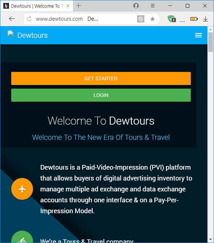Screen dimensions: 214x243
Task: Click the Paid-Video-Impression description paragraph
Action: click(x=116, y=189)
